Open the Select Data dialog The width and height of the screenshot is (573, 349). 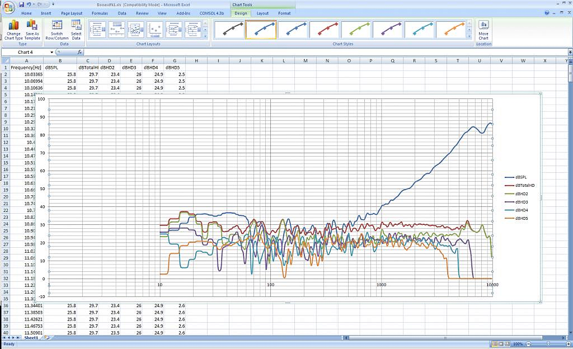coord(76,25)
